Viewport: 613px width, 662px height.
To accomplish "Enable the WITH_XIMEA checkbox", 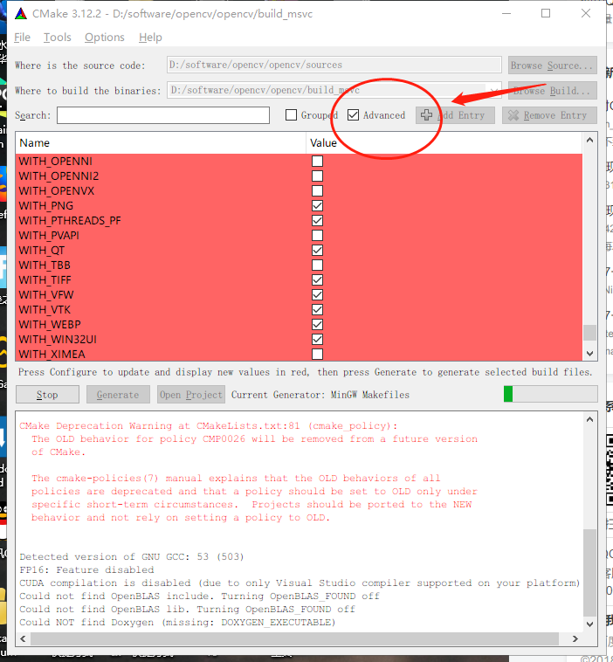I will click(x=317, y=355).
